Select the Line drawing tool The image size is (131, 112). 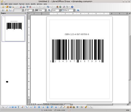[7, 107]
